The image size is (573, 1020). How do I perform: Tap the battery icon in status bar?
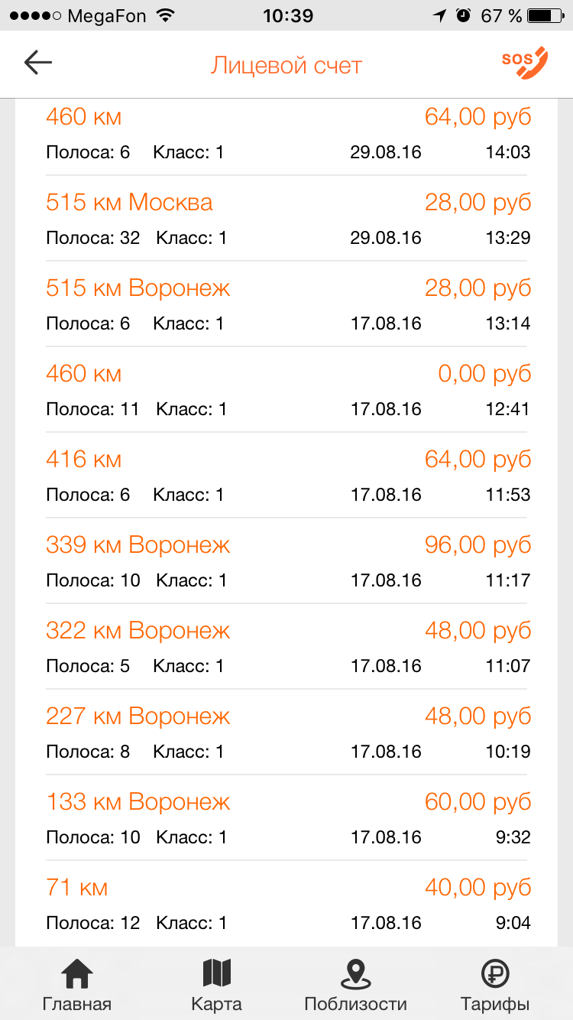pos(548,15)
